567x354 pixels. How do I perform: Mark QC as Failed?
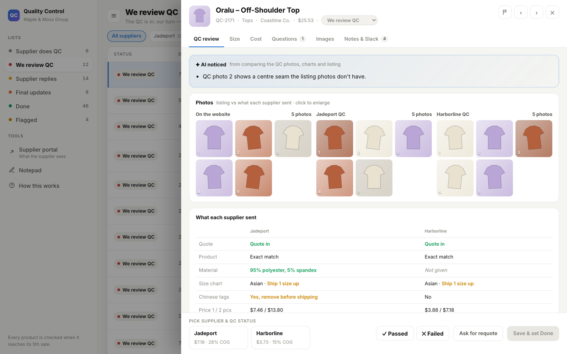tap(432, 333)
